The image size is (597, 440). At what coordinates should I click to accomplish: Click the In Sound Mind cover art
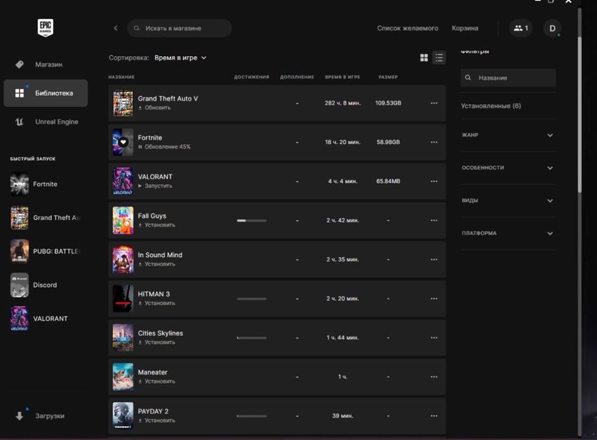click(123, 259)
